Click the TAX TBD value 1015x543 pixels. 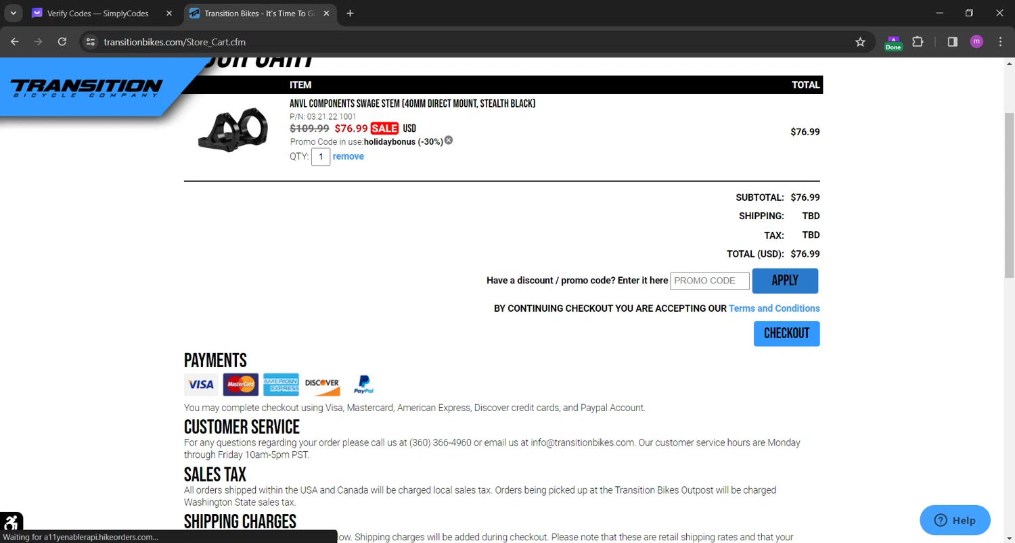coord(811,235)
